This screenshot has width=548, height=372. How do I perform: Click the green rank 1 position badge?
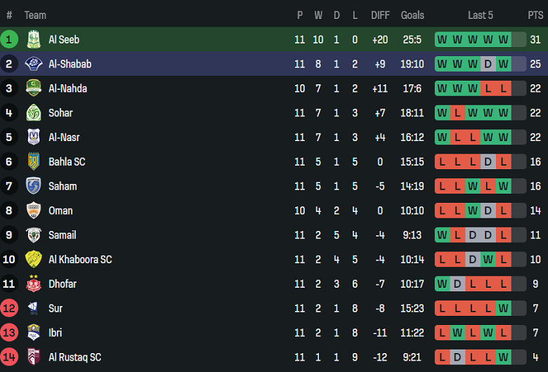click(9, 39)
